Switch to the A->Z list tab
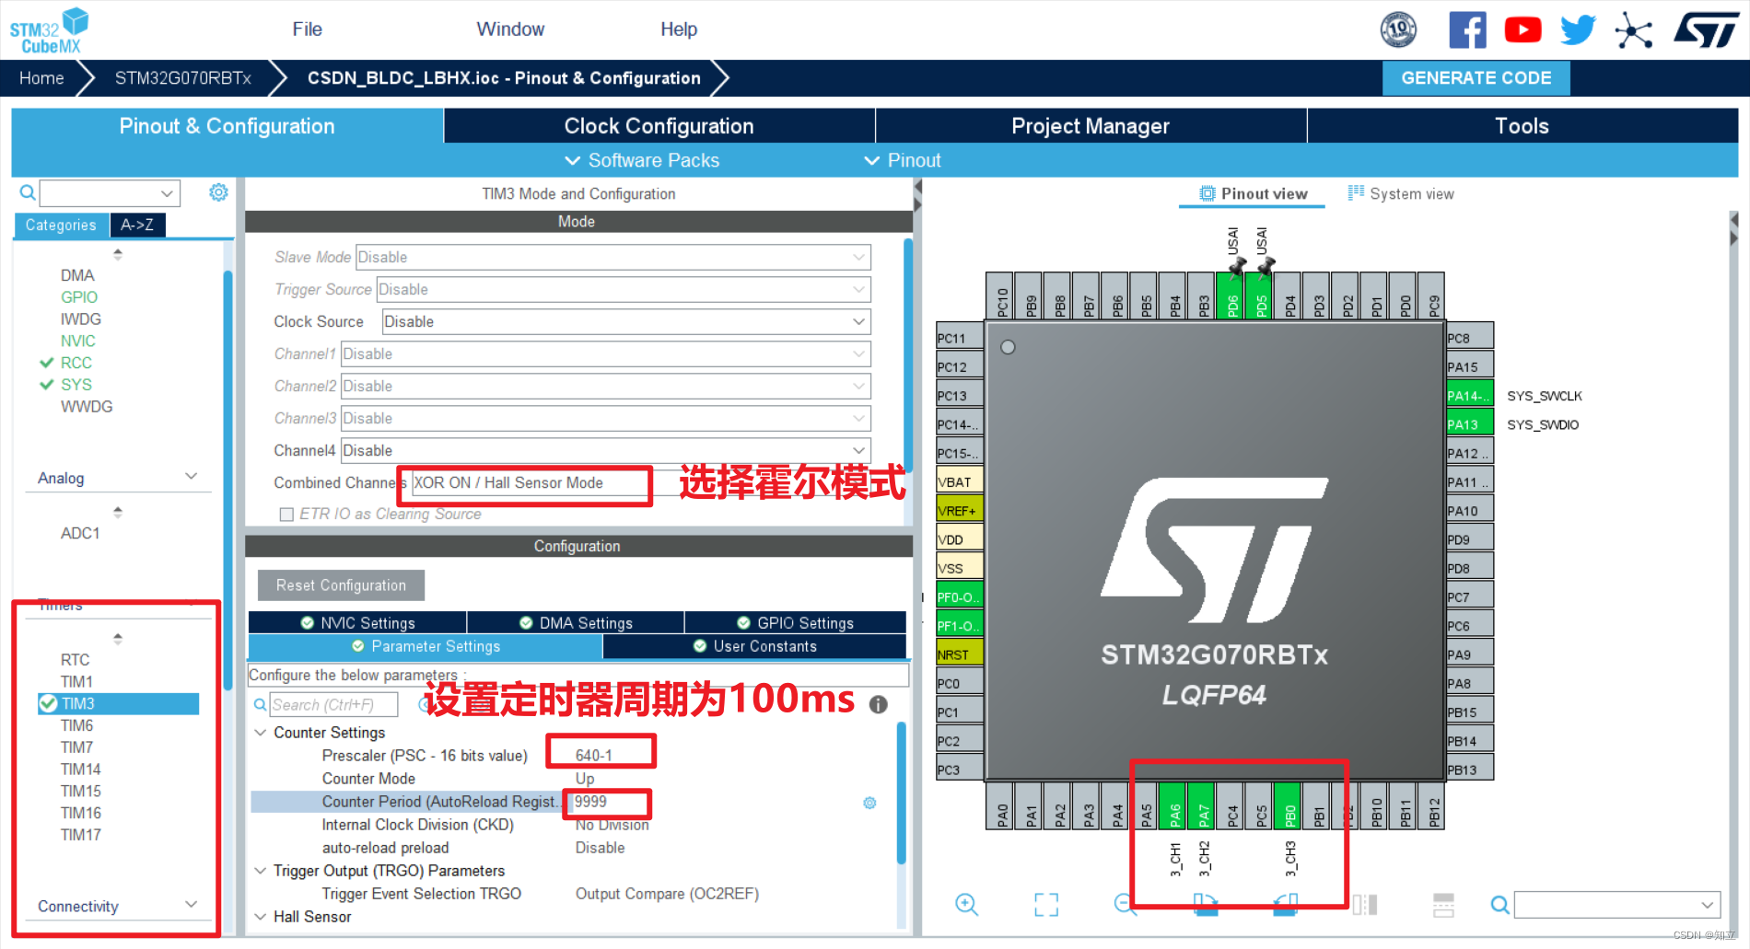Image resolution: width=1750 pixels, height=949 pixels. click(x=137, y=225)
